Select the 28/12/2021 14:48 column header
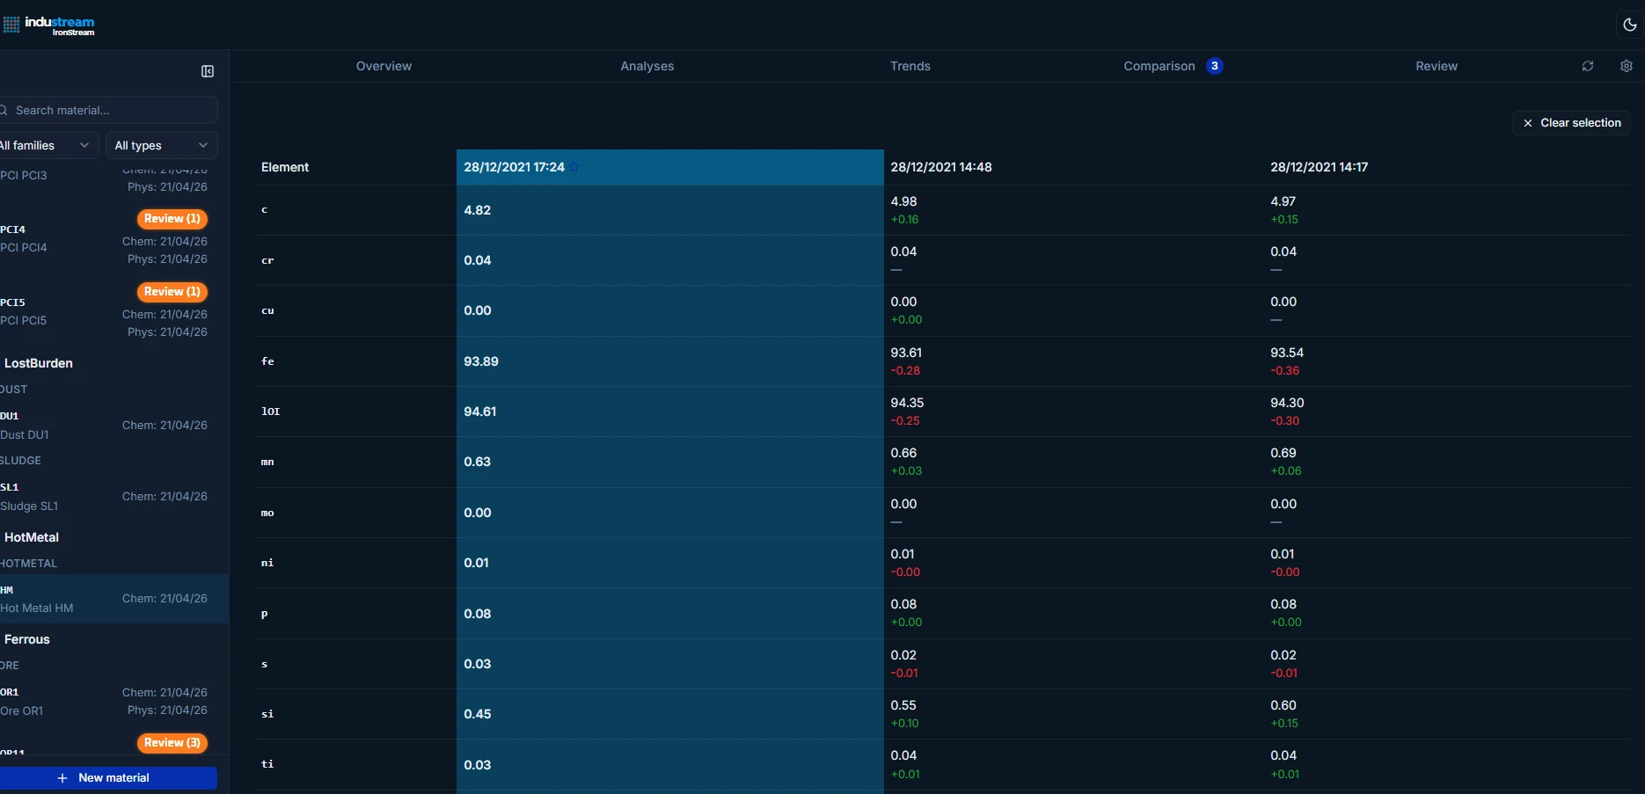Viewport: 1645px width, 794px height. pyautogui.click(x=940, y=167)
